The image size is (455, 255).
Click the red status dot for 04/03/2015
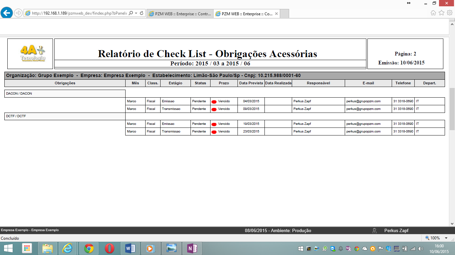coord(214,101)
